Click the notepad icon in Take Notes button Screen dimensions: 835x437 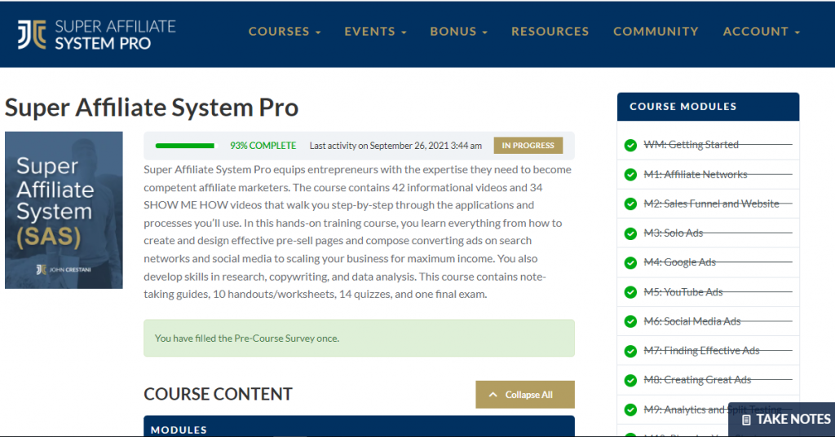point(746,420)
